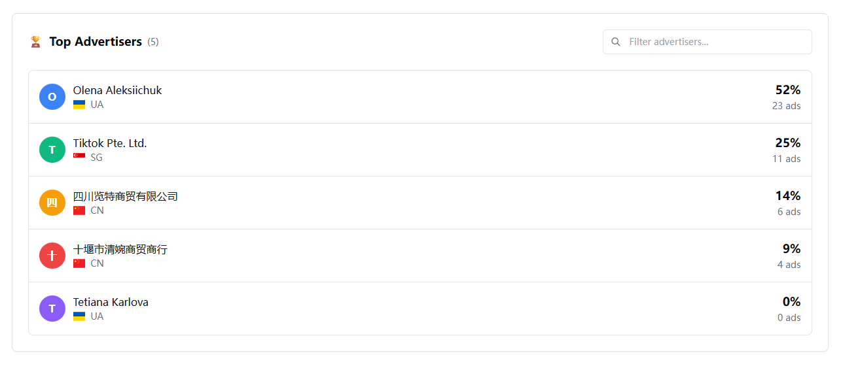Click the Ukraine flag under Olena Aleksiichuk
Viewport: 860px width, 387px height.
click(79, 105)
